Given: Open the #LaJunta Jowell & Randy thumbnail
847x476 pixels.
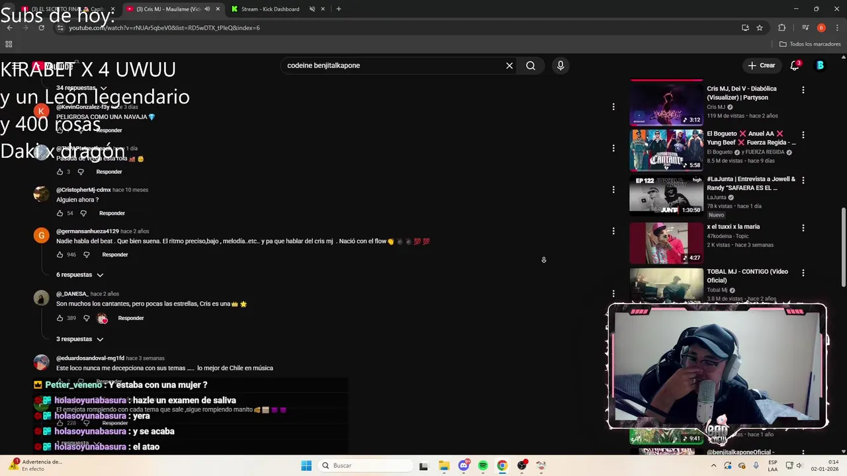Looking at the screenshot, I should (x=666, y=195).
